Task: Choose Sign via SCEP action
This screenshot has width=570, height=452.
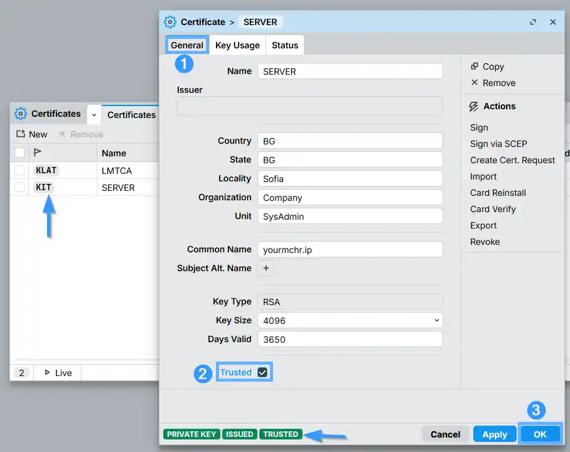Action: pos(498,144)
